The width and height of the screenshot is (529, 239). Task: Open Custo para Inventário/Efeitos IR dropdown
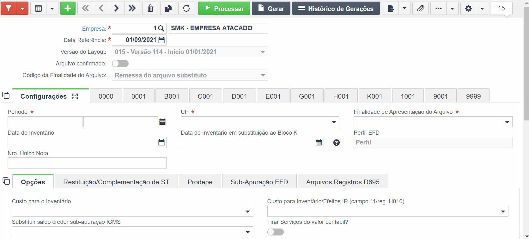pyautogui.click(x=388, y=211)
